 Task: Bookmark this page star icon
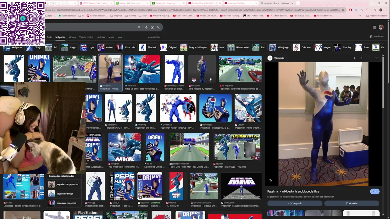pos(343,10)
